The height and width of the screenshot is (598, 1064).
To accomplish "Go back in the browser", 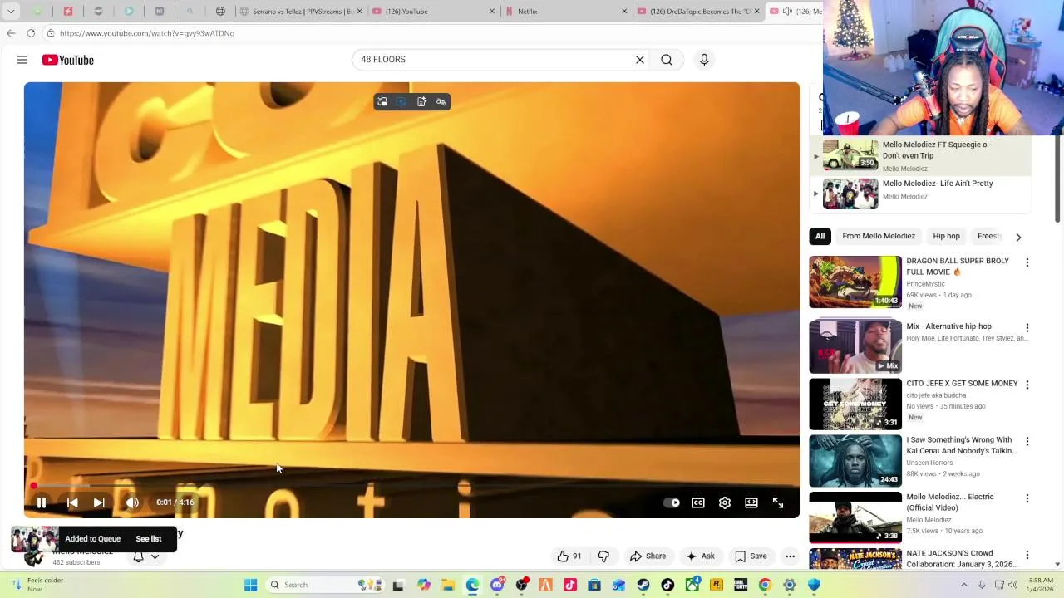I will (x=11, y=33).
